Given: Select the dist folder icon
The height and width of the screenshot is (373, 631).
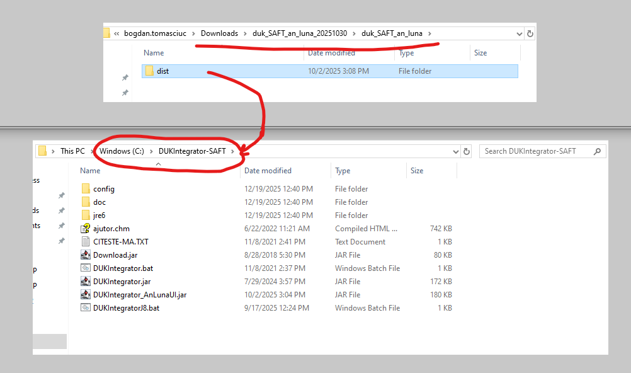Looking at the screenshot, I should point(149,71).
